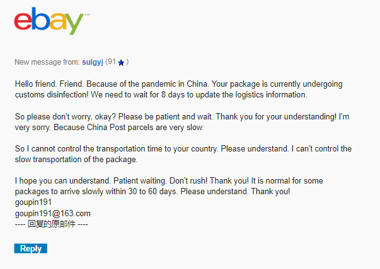Click the goupin191 signature name

(x=33, y=202)
